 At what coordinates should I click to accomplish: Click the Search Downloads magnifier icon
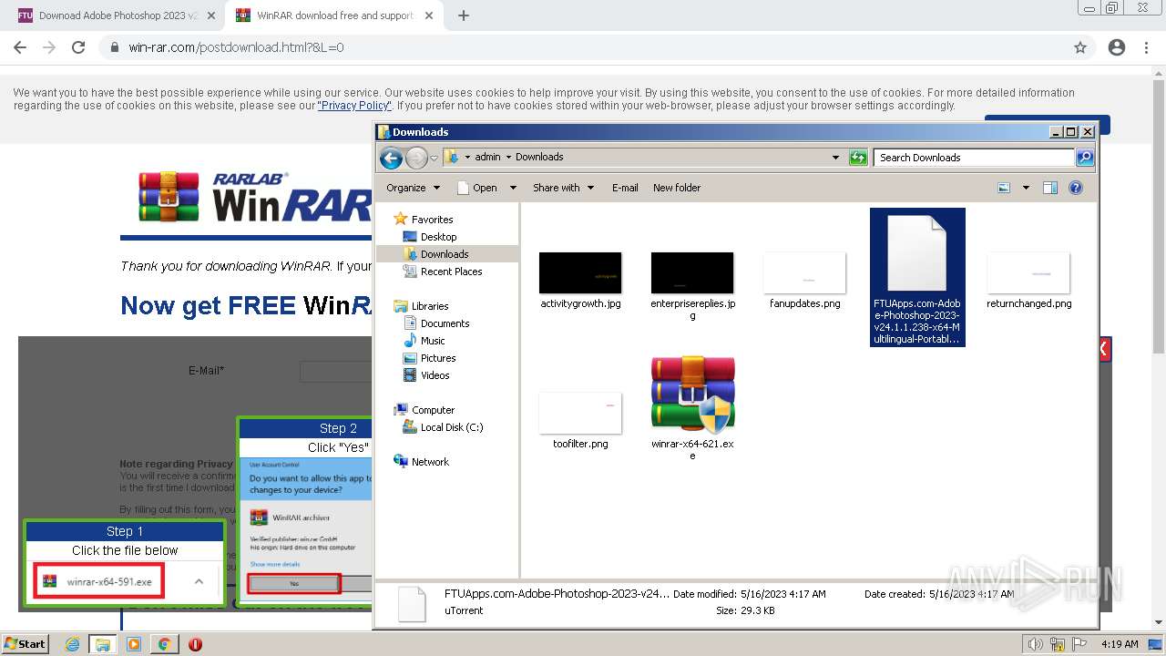[1085, 158]
